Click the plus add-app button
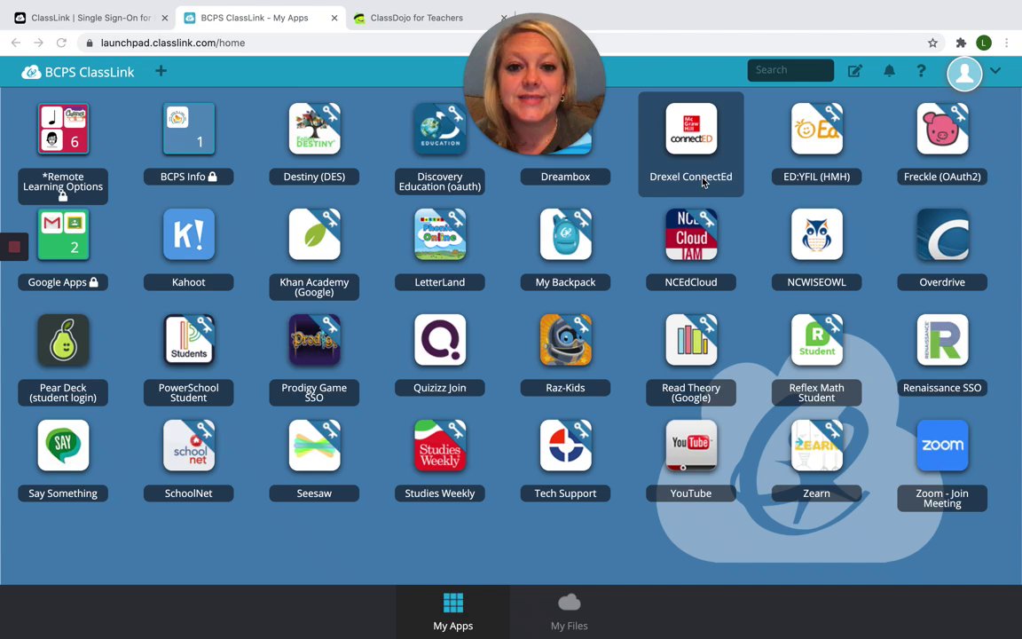The height and width of the screenshot is (639, 1022). tap(161, 71)
